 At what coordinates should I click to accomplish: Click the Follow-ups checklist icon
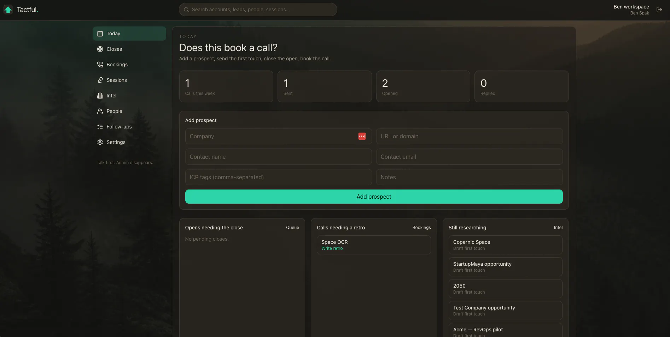(x=100, y=127)
